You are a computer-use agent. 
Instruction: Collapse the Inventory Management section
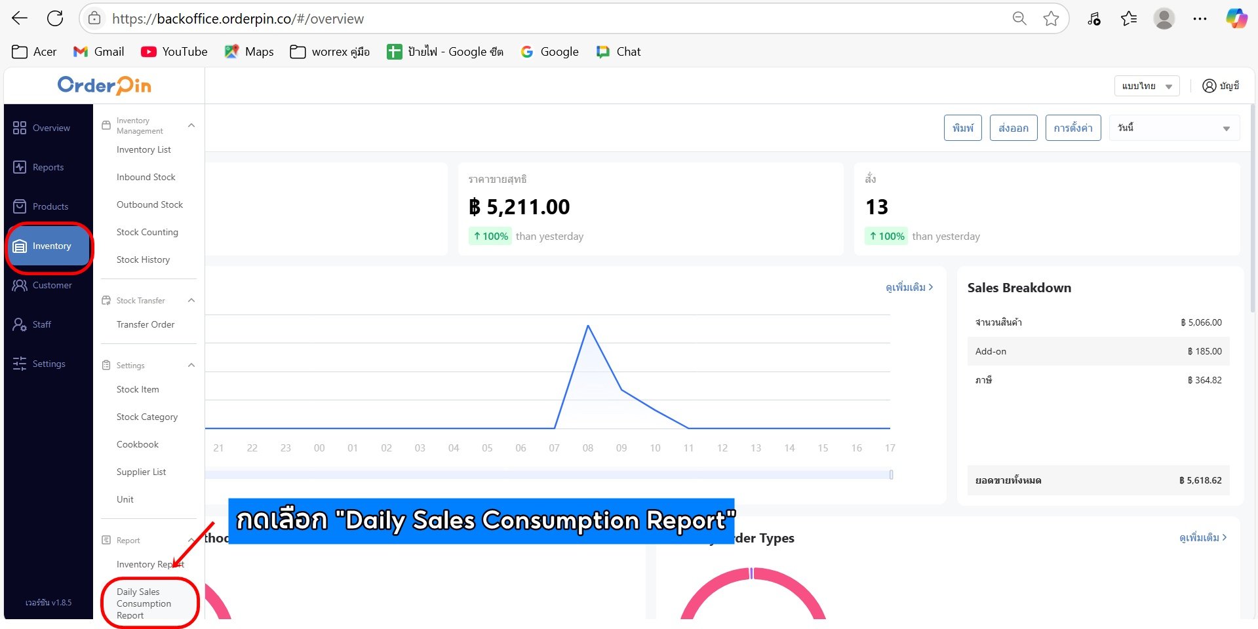click(x=191, y=125)
